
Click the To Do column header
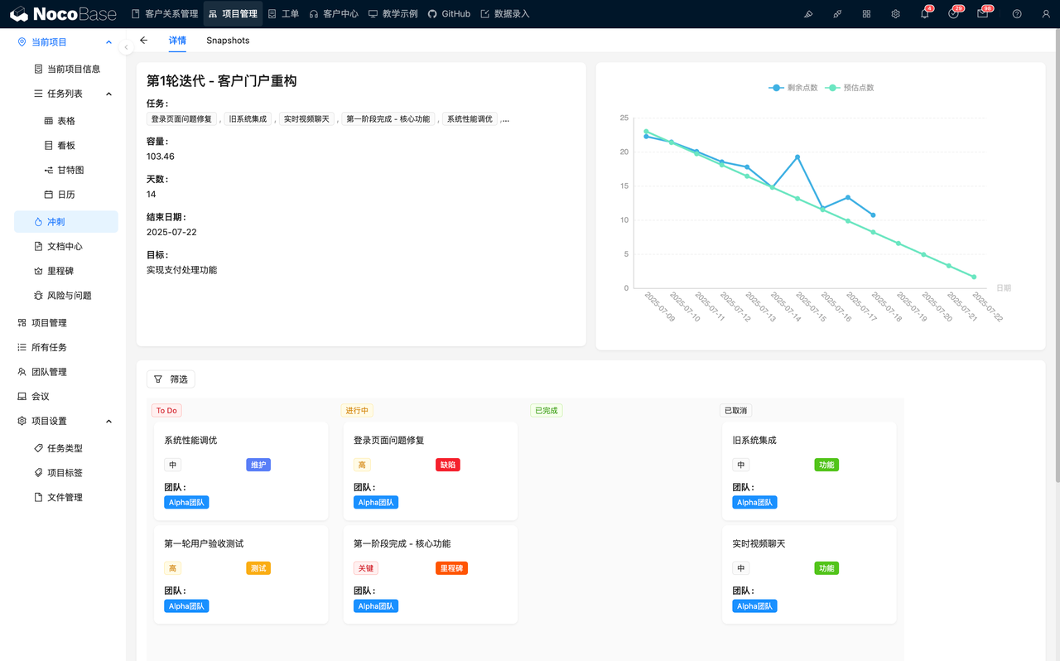[x=166, y=410]
